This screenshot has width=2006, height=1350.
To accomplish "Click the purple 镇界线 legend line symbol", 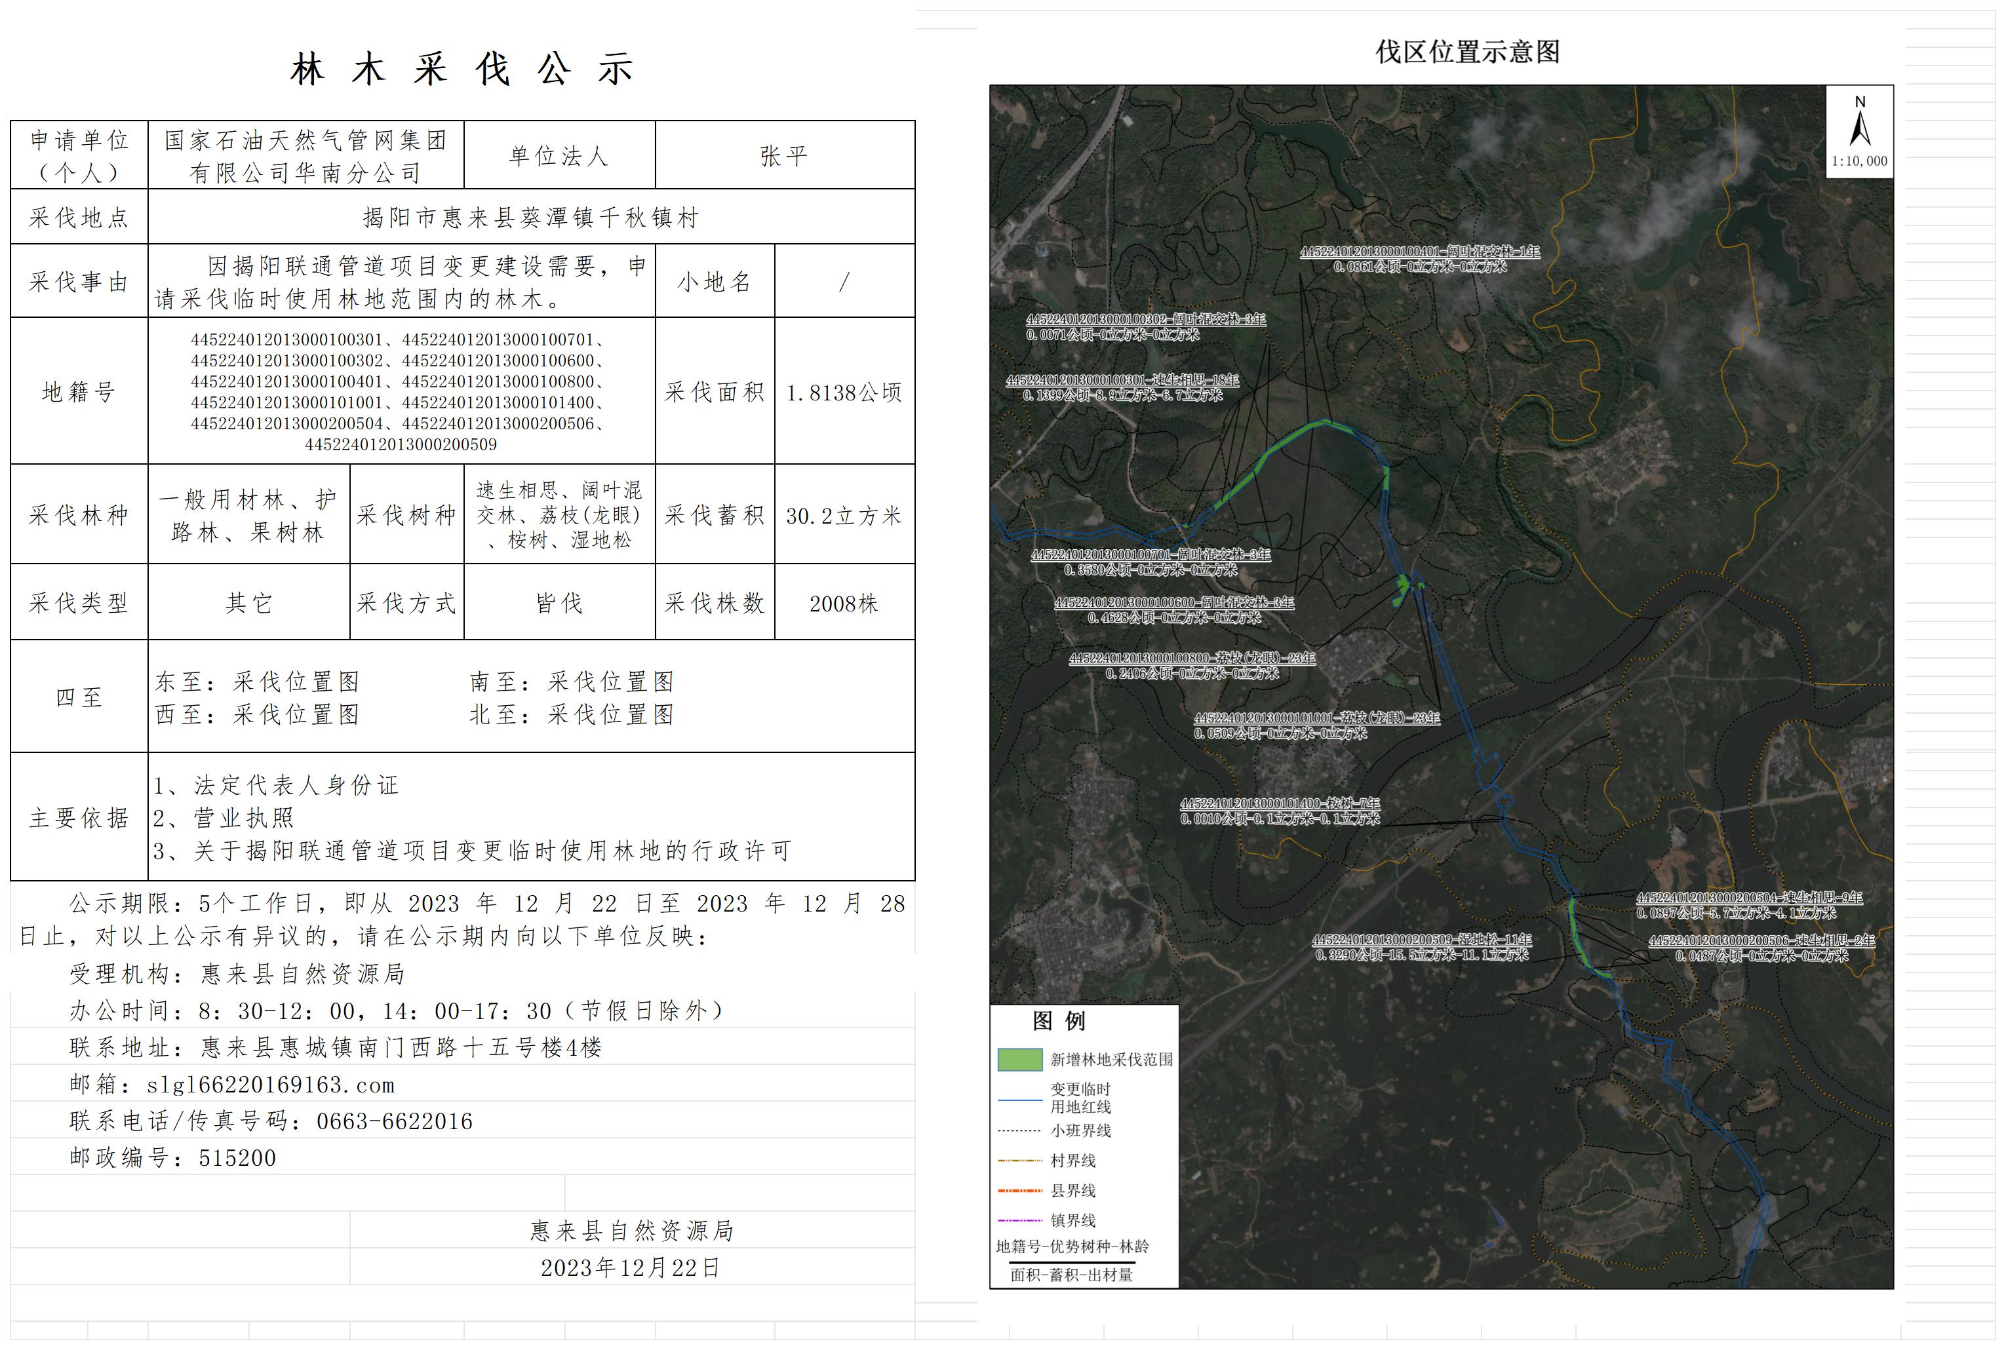I will click(1020, 1220).
